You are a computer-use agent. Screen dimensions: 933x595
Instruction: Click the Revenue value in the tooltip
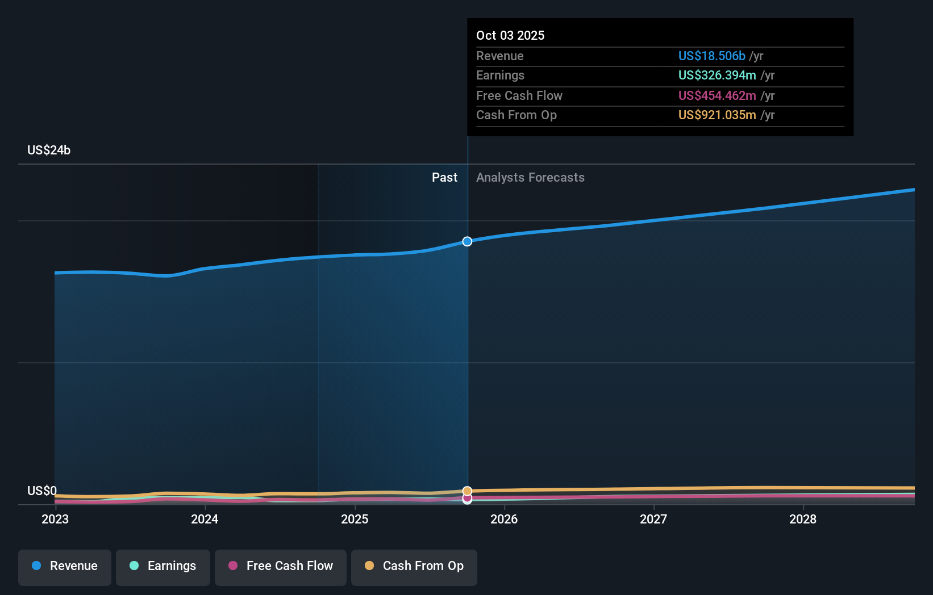coord(711,56)
